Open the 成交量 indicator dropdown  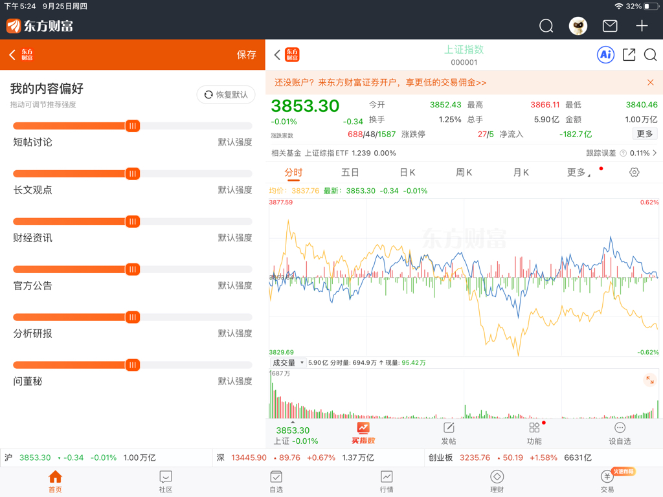288,362
